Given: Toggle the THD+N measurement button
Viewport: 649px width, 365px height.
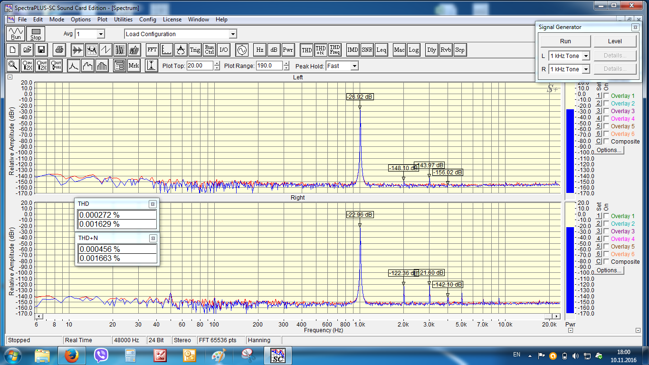Looking at the screenshot, I should (x=321, y=49).
